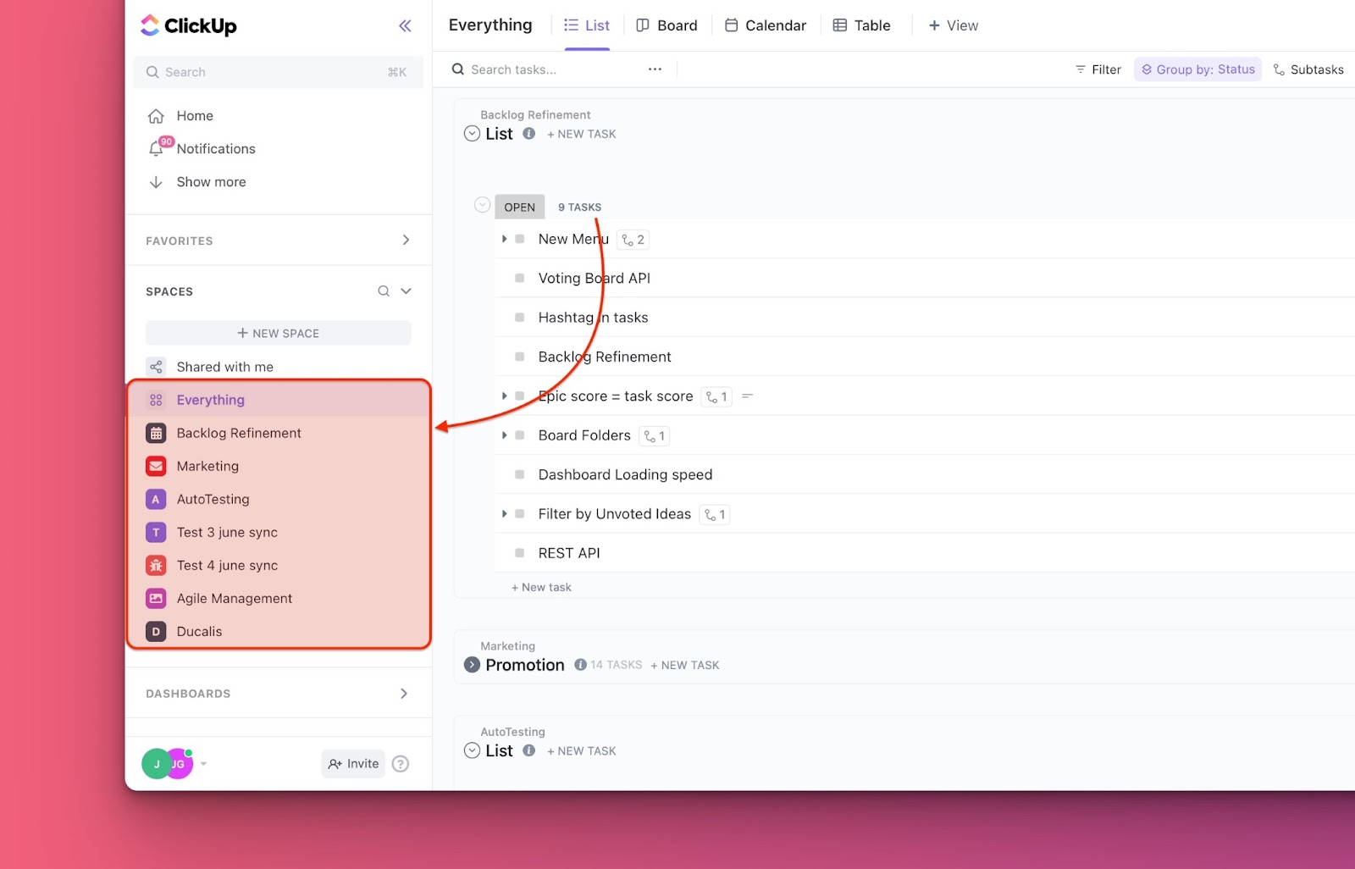1355x869 pixels.
Task: Open the help question mark icon
Action: click(x=401, y=763)
